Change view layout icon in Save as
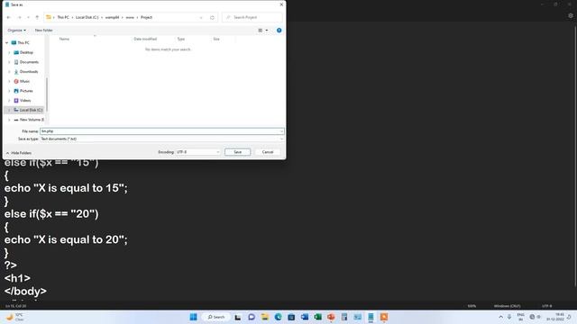The image size is (577, 324). point(261,30)
